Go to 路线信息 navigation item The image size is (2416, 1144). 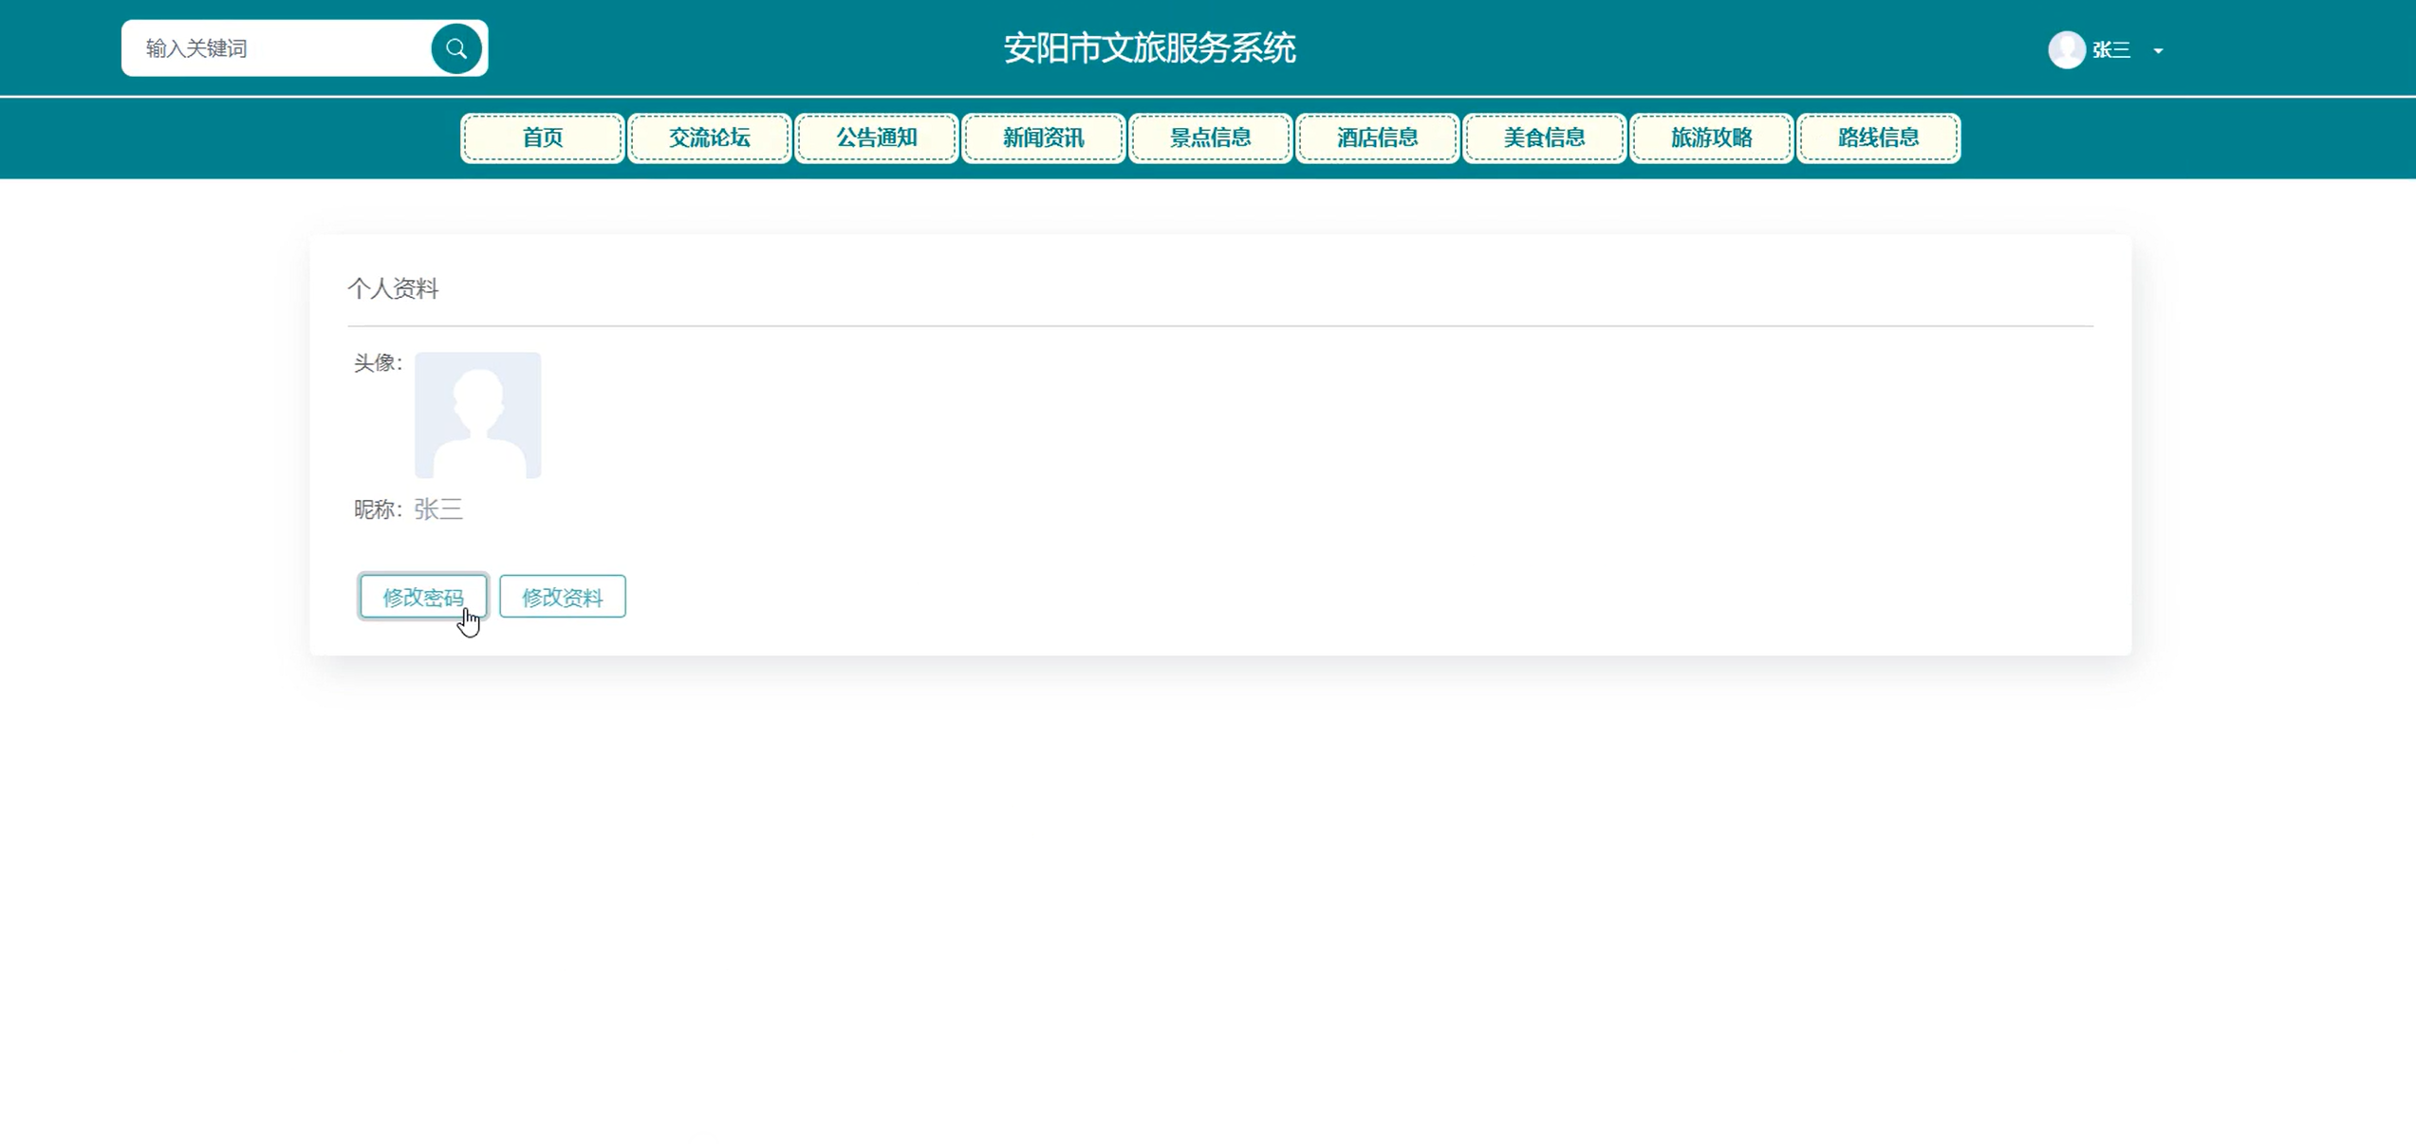click(1878, 138)
